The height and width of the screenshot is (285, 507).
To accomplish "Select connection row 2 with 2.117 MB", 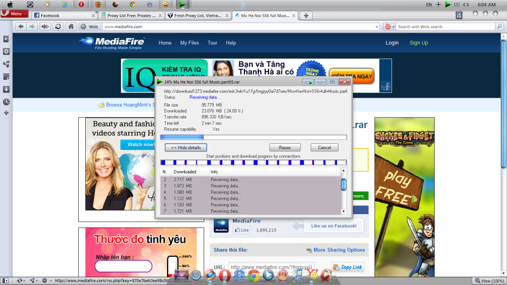I will (x=251, y=179).
